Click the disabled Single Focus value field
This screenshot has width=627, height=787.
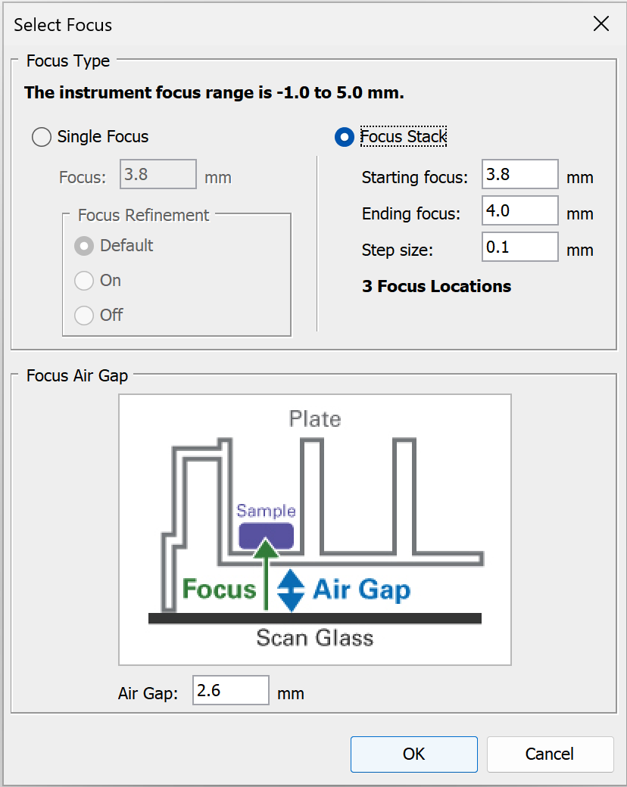[x=158, y=174]
